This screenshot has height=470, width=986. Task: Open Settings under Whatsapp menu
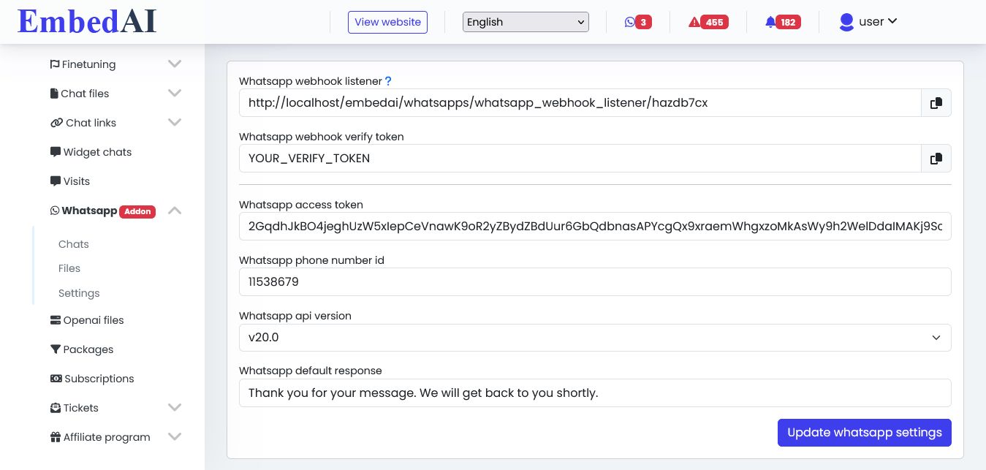[79, 293]
